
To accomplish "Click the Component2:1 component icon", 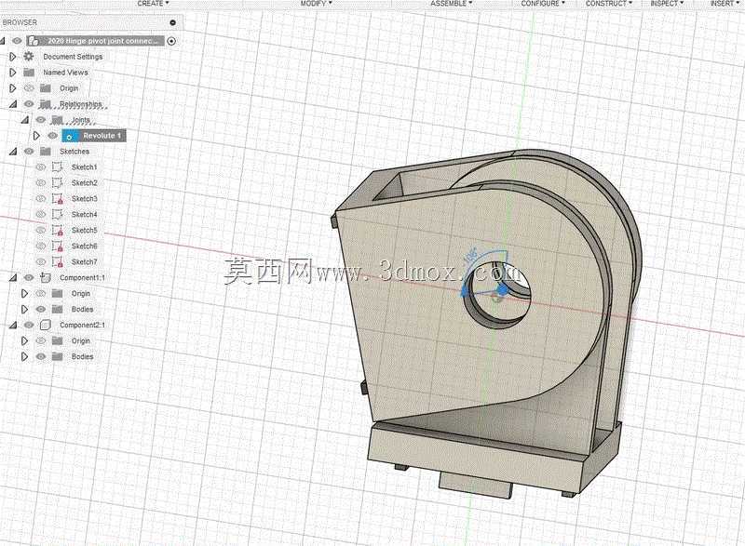I will tap(46, 325).
